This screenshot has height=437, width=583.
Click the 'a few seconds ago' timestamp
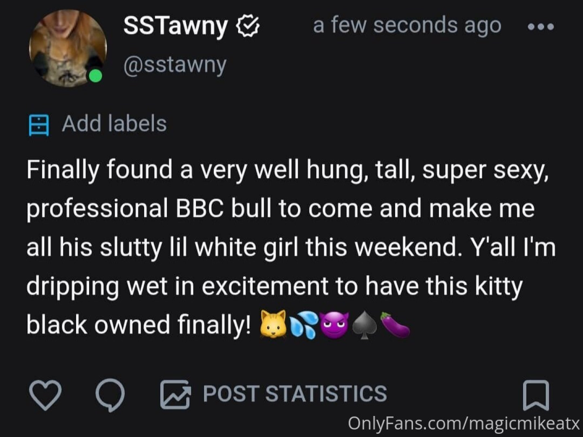coord(407,25)
